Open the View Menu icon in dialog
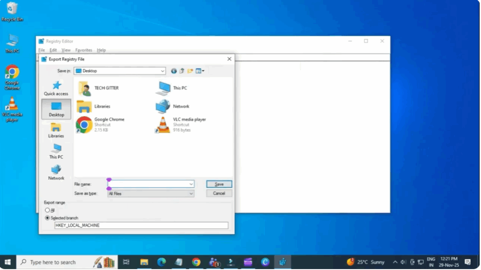Image resolution: width=481 pixels, height=270 pixels. click(x=200, y=71)
